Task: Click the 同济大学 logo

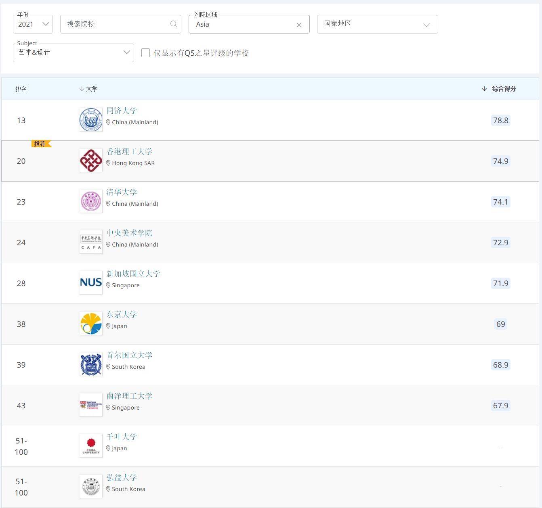Action: 91,119
